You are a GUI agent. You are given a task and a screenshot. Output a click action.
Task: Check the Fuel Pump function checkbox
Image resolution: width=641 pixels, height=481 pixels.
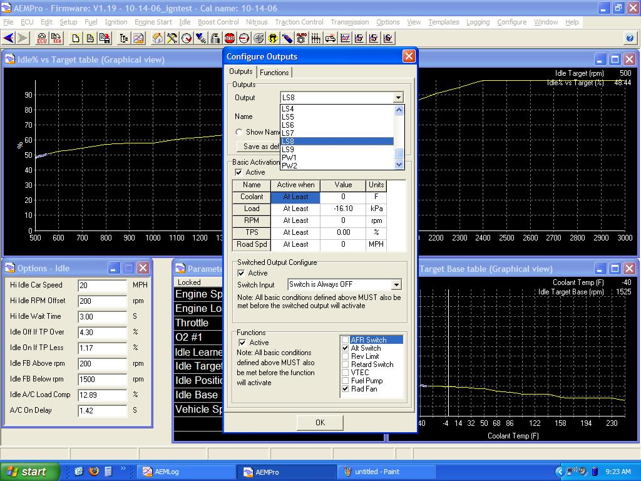[x=346, y=381]
